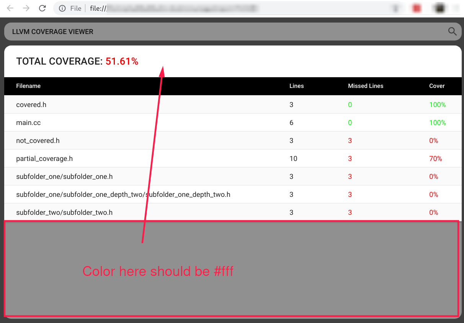
Task: Open subfolder_one/subfolder_one.h file row
Action: [233, 176]
